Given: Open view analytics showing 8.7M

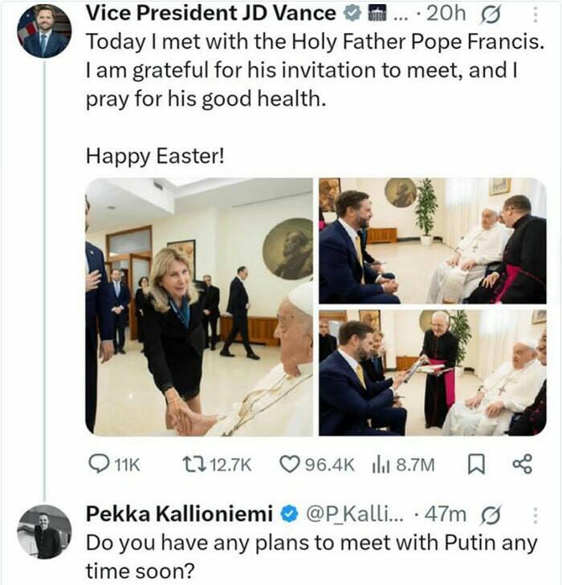Looking at the screenshot, I should point(379,464).
